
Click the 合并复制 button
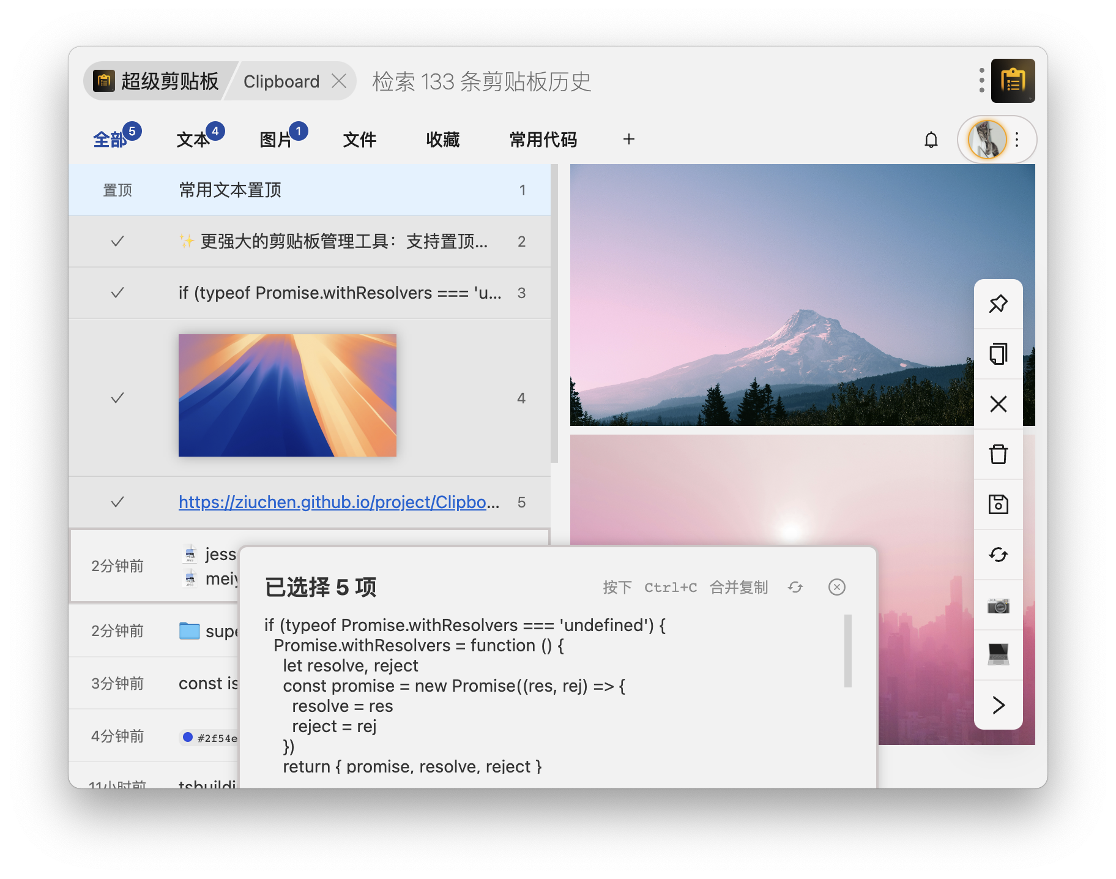(738, 587)
